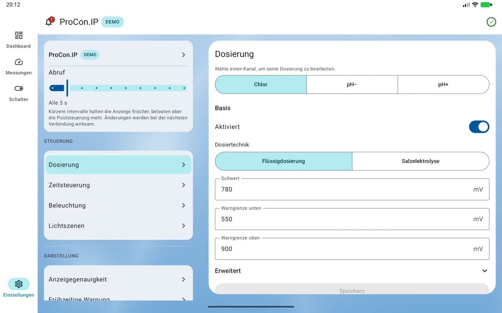Toggle the Aktiviert switch off
Image resolution: width=502 pixels, height=313 pixels.
[479, 127]
